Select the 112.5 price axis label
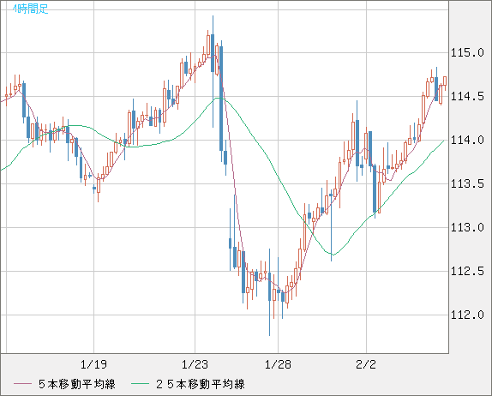 [x=467, y=271]
